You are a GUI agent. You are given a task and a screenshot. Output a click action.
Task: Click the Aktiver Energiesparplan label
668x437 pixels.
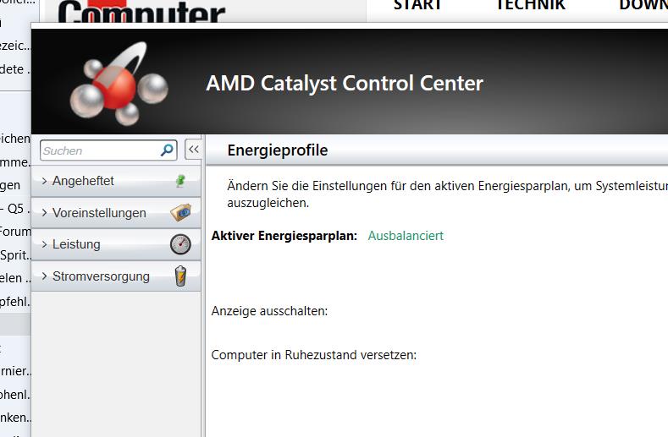point(284,235)
